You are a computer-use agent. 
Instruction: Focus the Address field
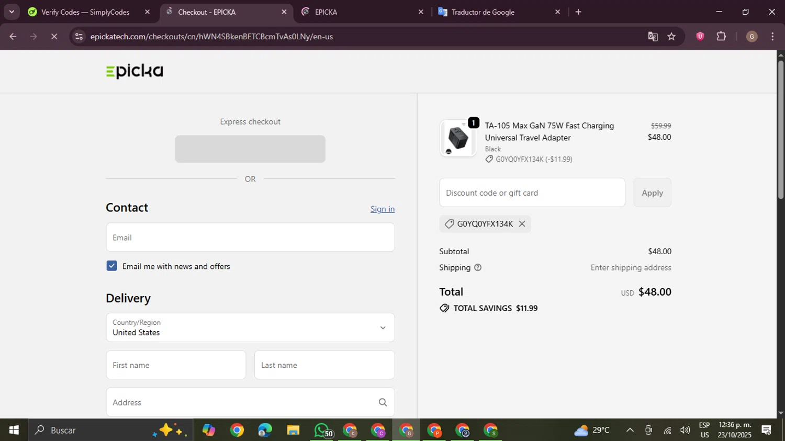pyautogui.click(x=250, y=402)
